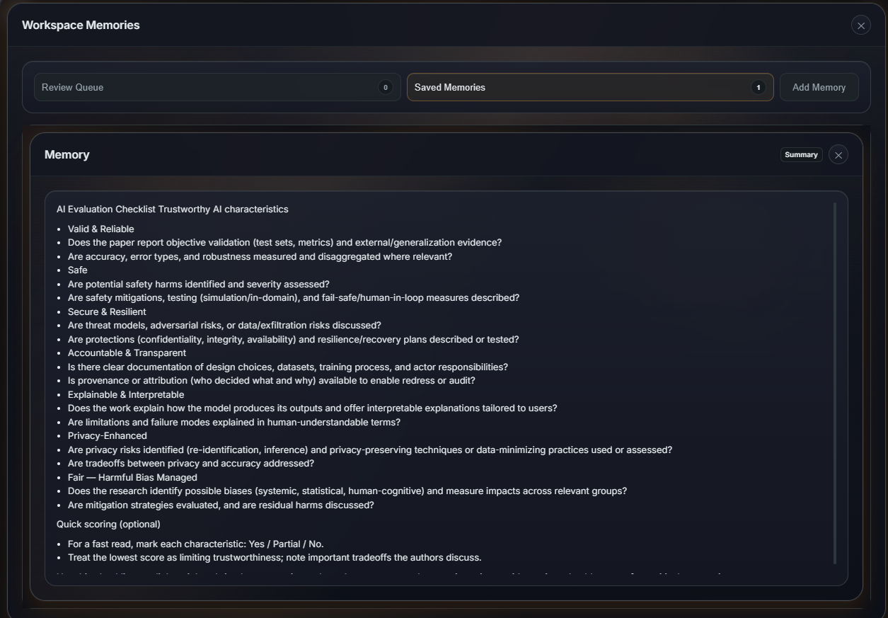The height and width of the screenshot is (618, 888).
Task: Click the Summary badge
Action: point(801,155)
